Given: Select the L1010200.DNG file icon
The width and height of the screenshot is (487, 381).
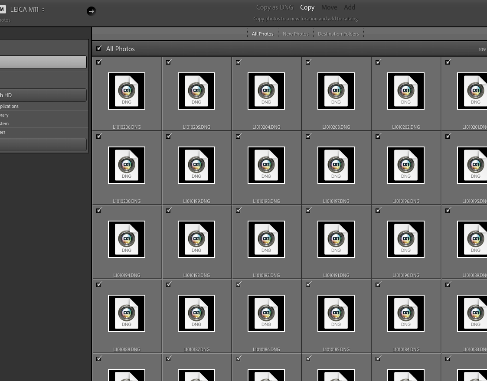Looking at the screenshot, I should coord(126,165).
